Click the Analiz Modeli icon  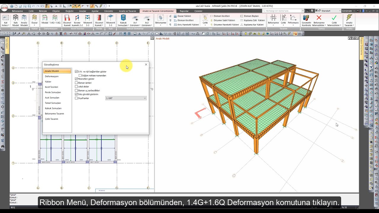(x=24, y=20)
